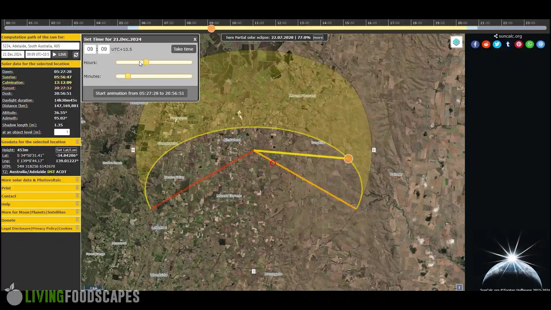Share via email icon
Screen dimensions: 551x310
pyautogui.click(x=540, y=44)
